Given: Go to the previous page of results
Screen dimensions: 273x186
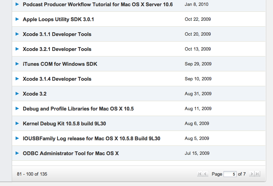Looking at the screenshot, I should tap(206, 174).
